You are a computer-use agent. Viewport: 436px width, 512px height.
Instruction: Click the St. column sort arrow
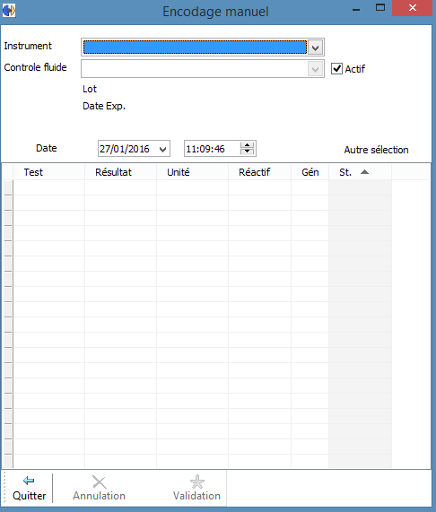pyautogui.click(x=364, y=172)
